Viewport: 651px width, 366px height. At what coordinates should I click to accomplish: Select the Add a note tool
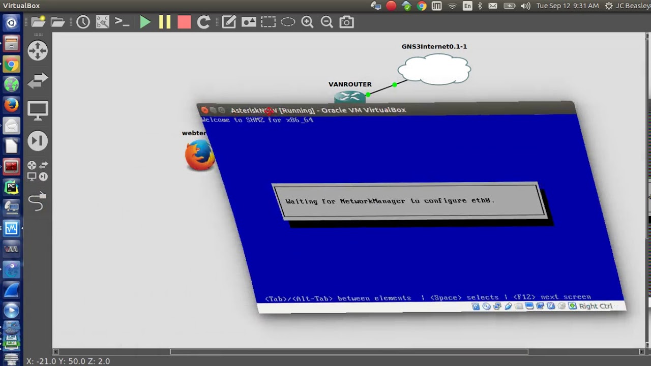tap(229, 22)
